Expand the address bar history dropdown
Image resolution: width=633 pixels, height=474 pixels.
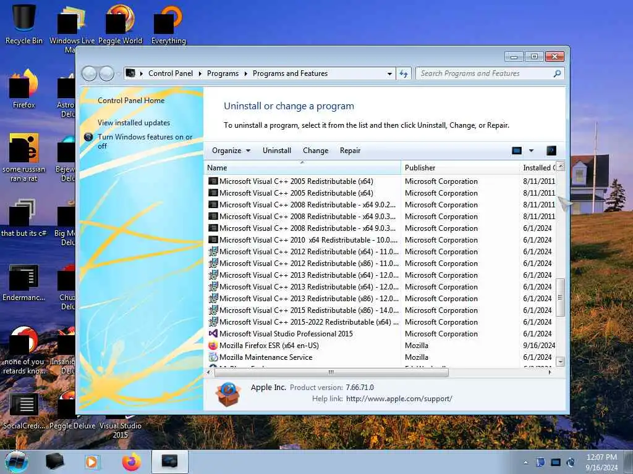389,74
